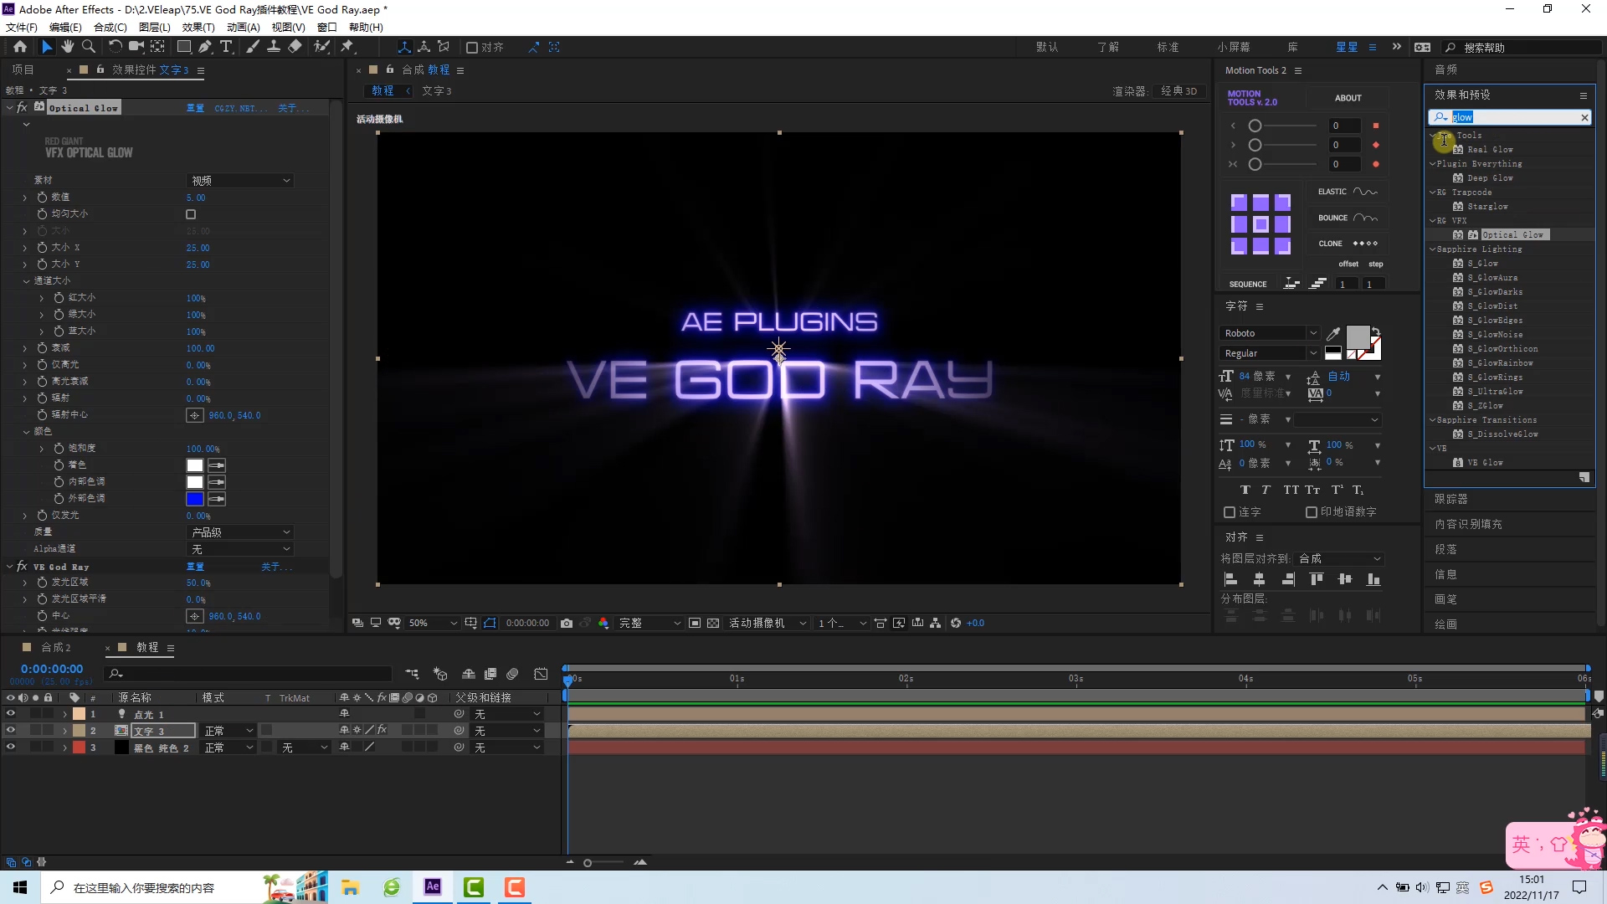
Task: Open the 编辑(E) menu
Action: point(65,27)
